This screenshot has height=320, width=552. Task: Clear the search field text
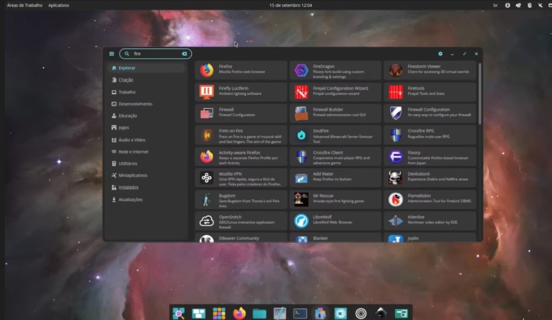click(x=184, y=54)
